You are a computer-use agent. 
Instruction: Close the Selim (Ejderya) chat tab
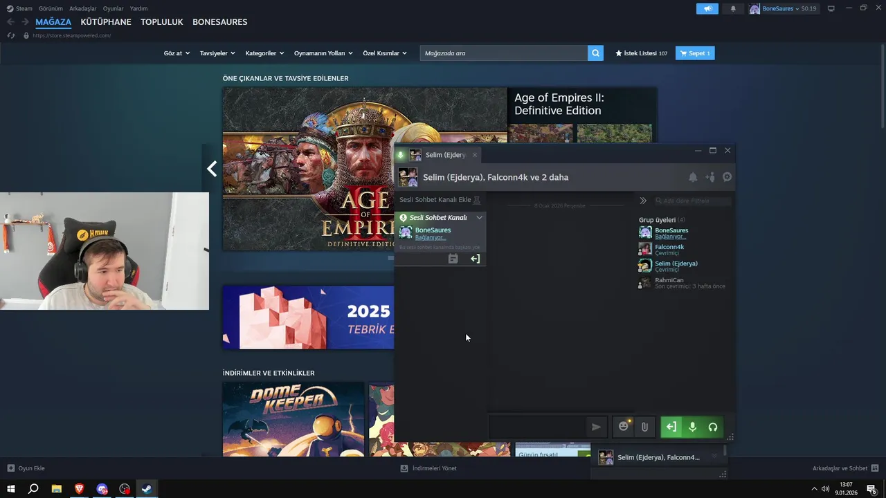(474, 155)
